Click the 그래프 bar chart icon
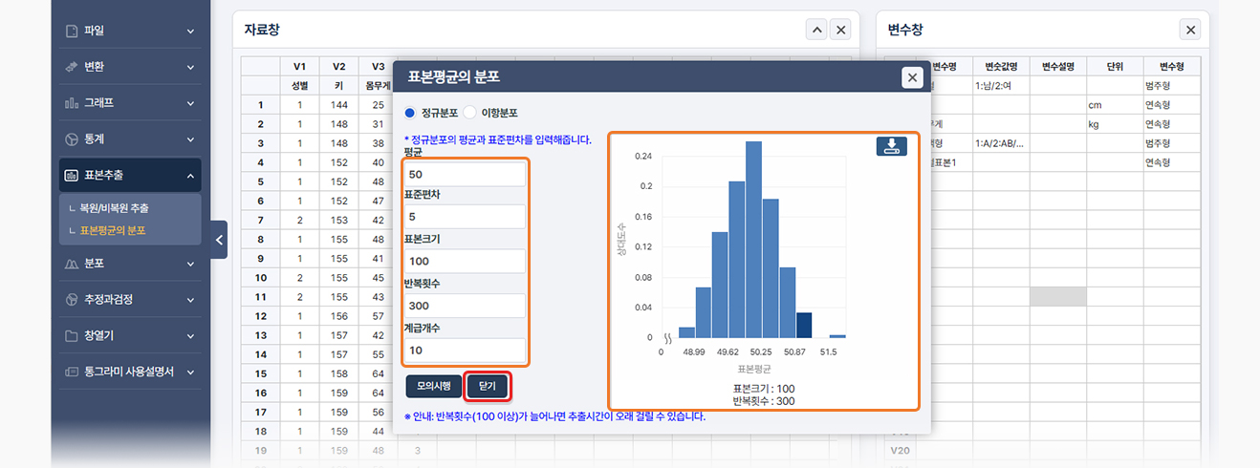The height and width of the screenshot is (468, 1260). 72,103
